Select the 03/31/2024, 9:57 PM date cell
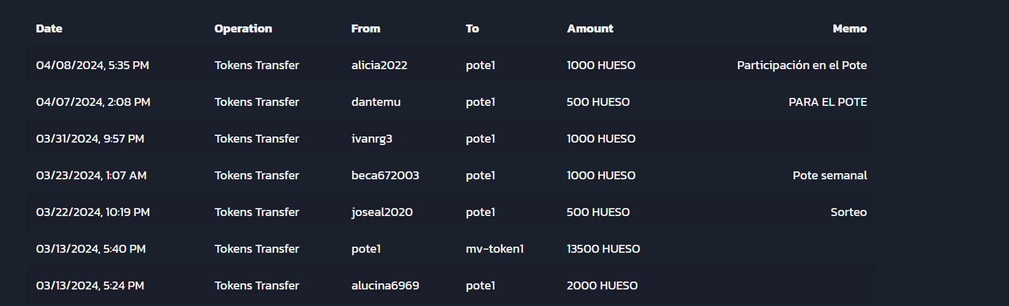The image size is (1009, 306). pos(90,139)
